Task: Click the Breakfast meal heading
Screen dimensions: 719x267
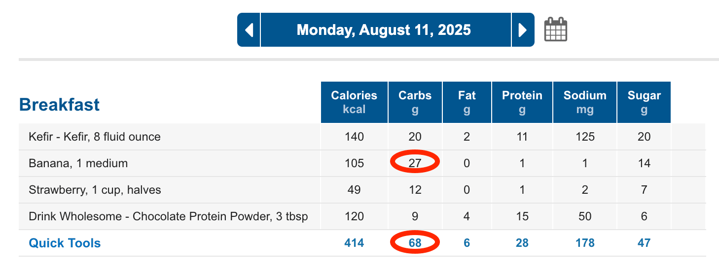Action: (x=59, y=105)
